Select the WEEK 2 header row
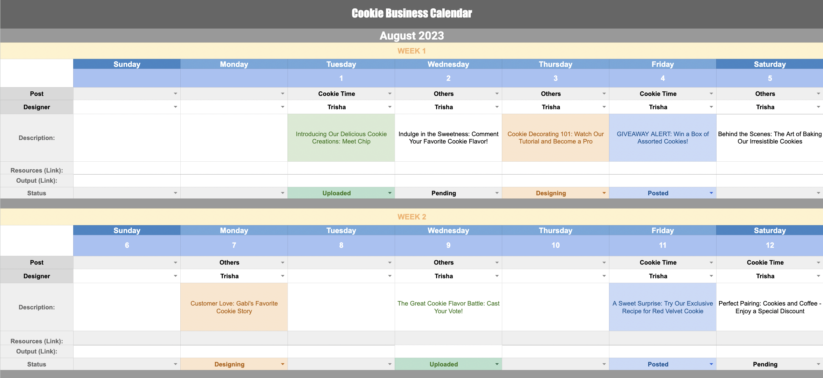The width and height of the screenshot is (823, 378). tap(411, 217)
